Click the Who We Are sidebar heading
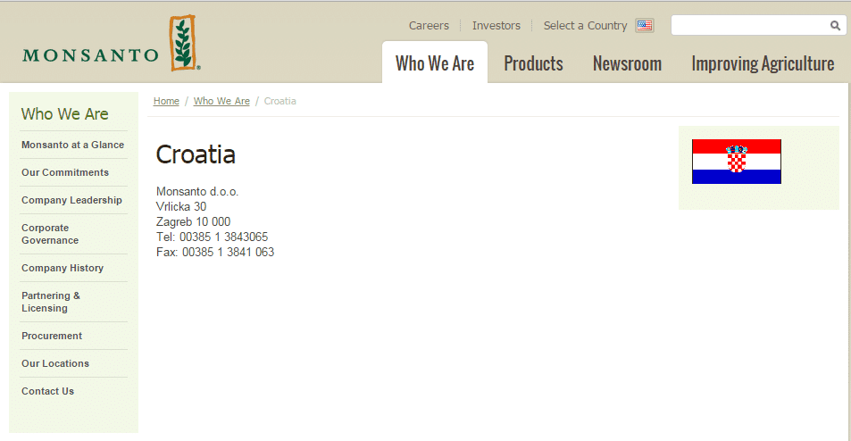 [x=64, y=114]
